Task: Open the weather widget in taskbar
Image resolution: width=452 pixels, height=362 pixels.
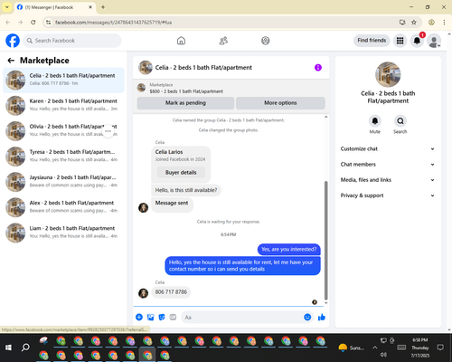Action: click(351, 348)
